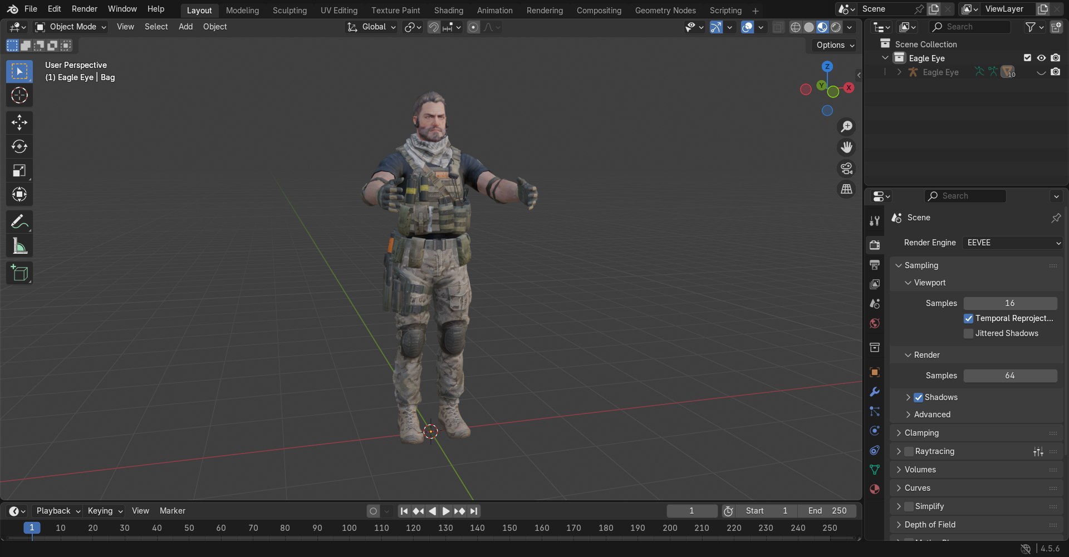This screenshot has width=1069, height=557.
Task: Toggle Temporal Reprojection checkbox
Action: coord(969,318)
